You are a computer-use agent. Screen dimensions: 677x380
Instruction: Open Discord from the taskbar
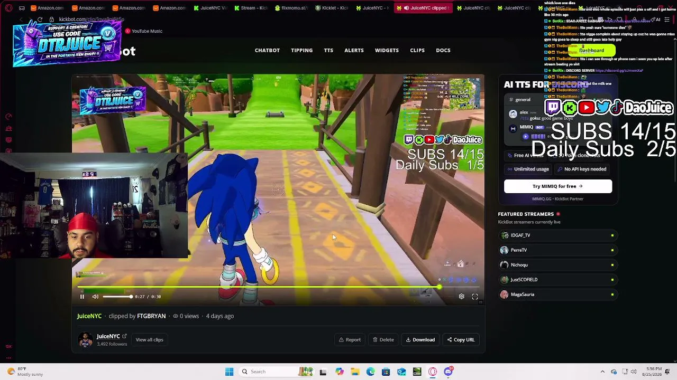click(449, 372)
